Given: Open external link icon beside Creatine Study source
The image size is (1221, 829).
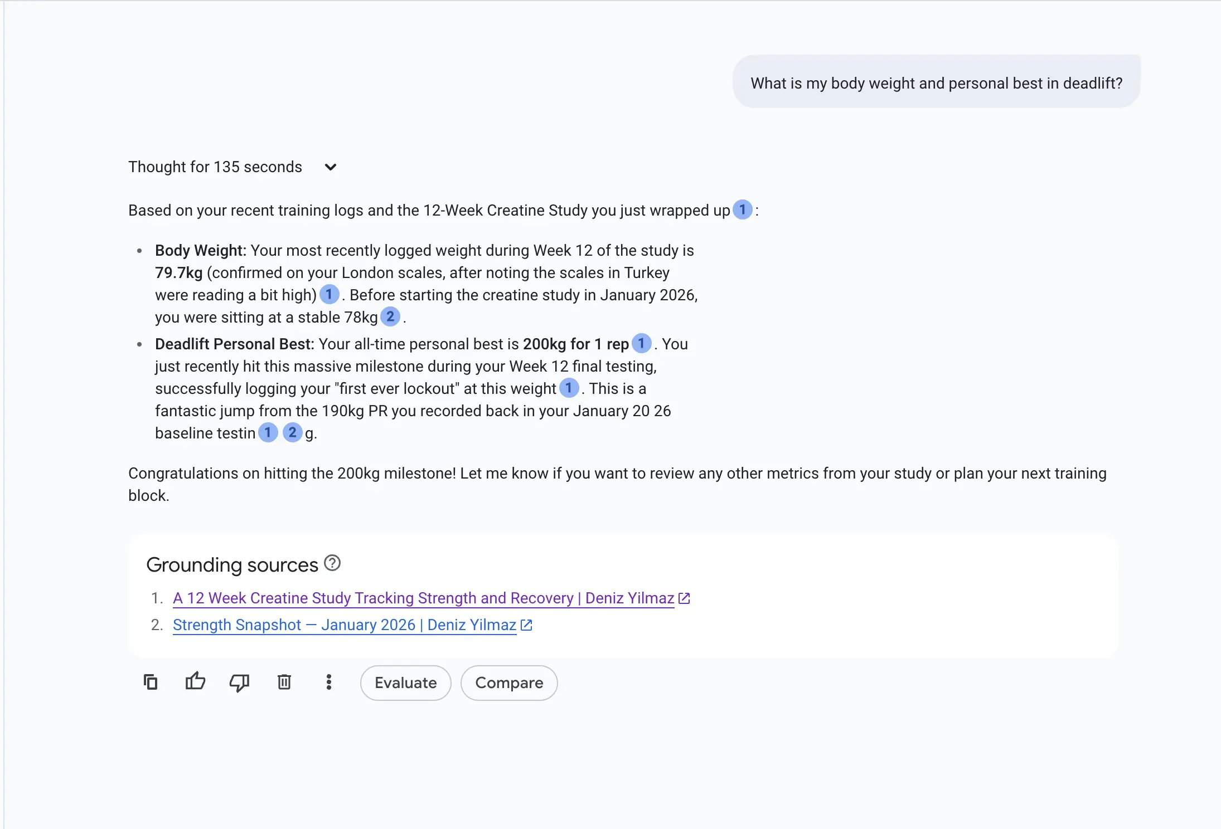Looking at the screenshot, I should click(x=684, y=598).
